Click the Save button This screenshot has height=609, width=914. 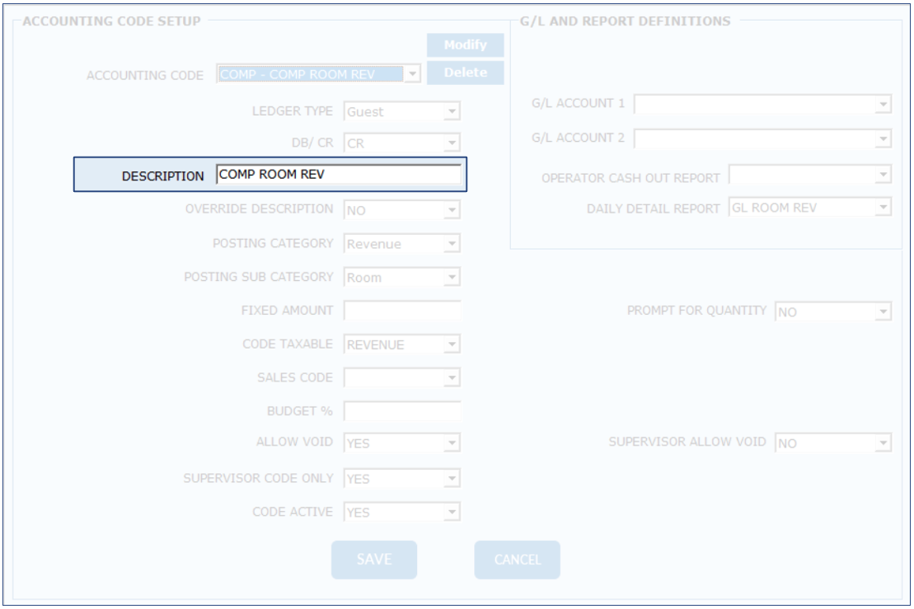pyautogui.click(x=374, y=560)
